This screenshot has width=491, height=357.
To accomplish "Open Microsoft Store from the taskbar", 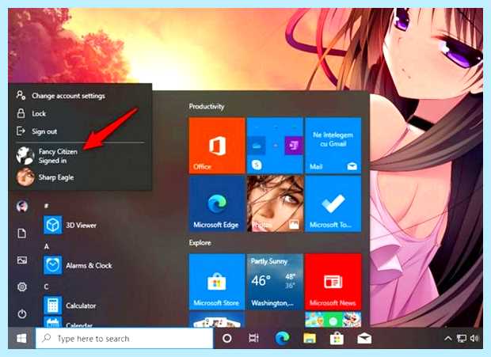I will click(337, 338).
